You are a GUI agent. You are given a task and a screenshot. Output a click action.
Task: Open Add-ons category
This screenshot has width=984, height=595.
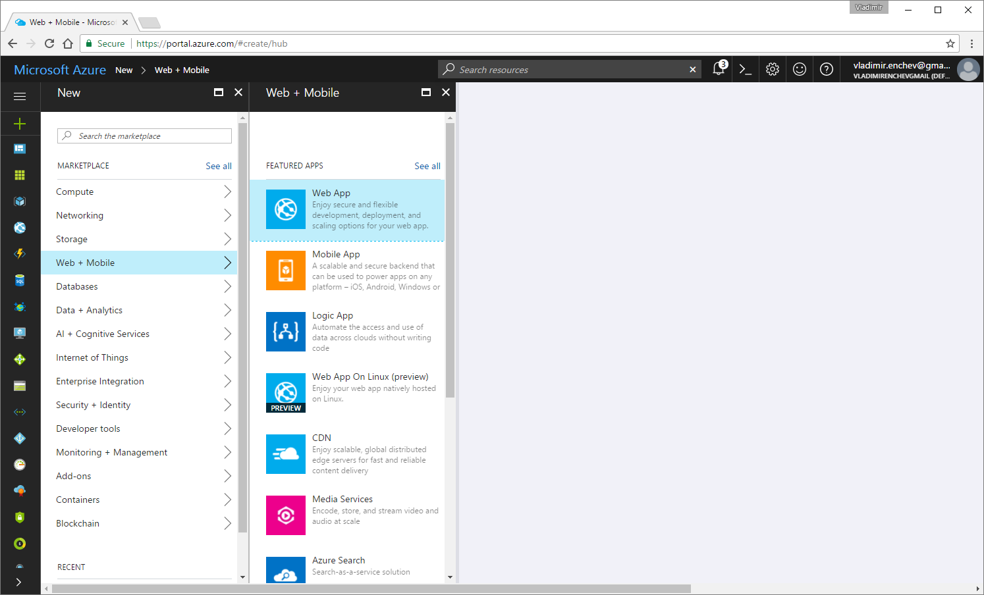pos(139,476)
